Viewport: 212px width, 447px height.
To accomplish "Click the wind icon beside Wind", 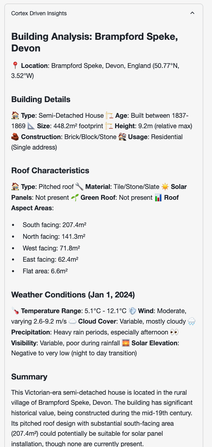I will (132, 311).
